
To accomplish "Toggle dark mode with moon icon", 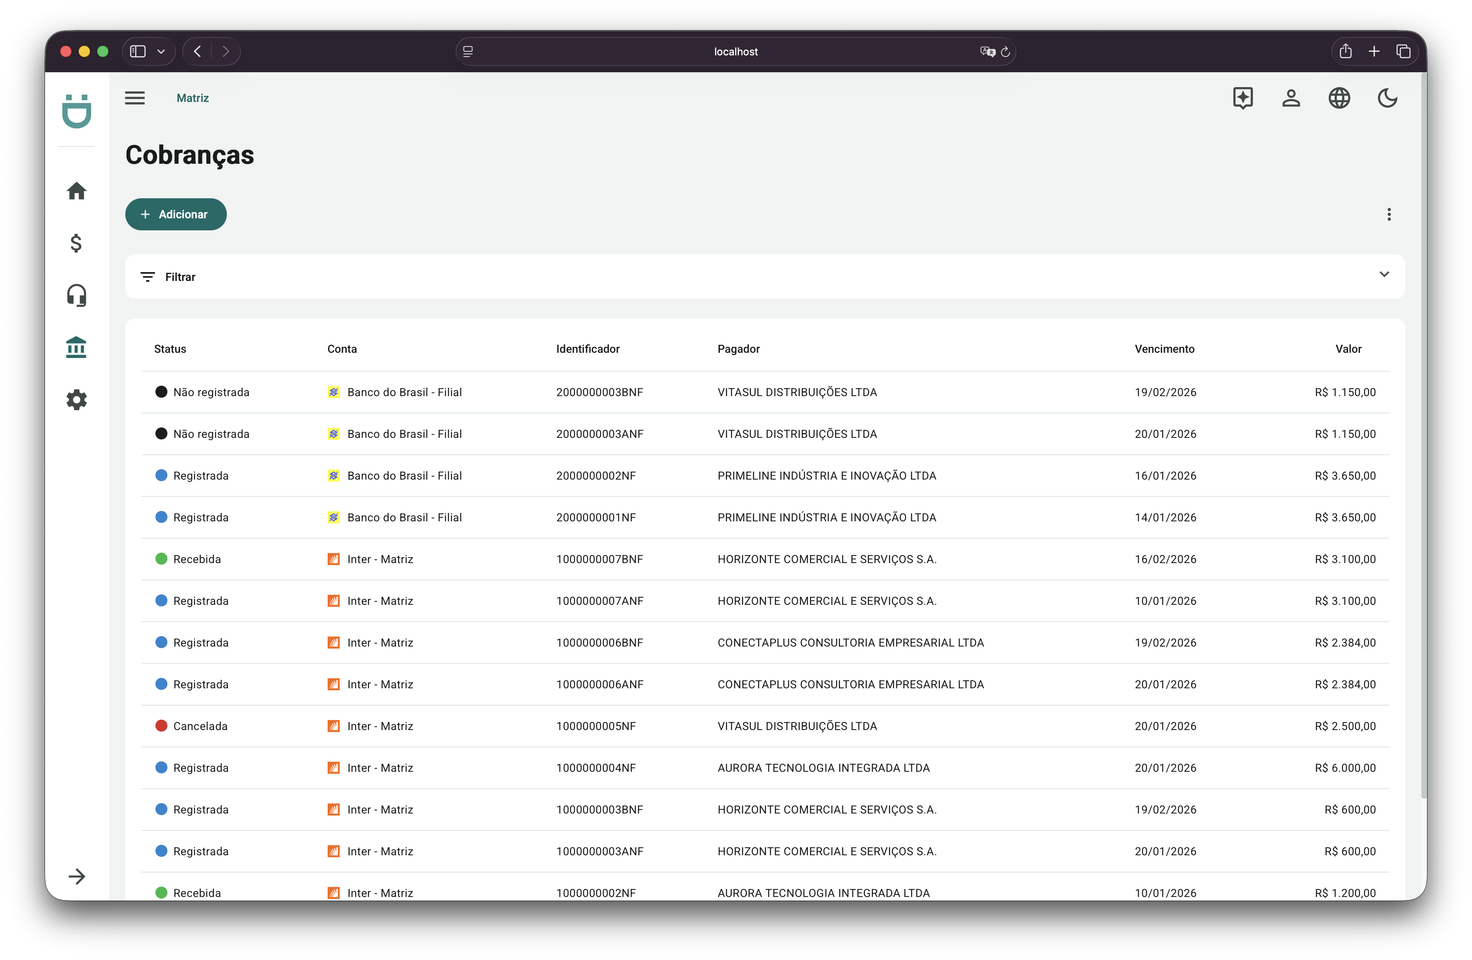I will [x=1387, y=98].
